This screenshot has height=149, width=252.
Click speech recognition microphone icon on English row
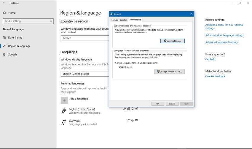(x=133, y=109)
